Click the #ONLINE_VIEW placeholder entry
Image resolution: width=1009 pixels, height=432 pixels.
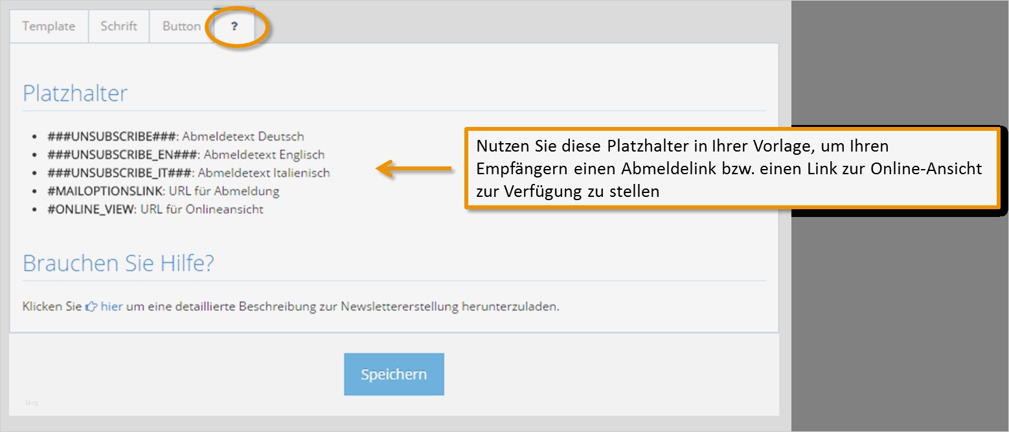click(89, 209)
